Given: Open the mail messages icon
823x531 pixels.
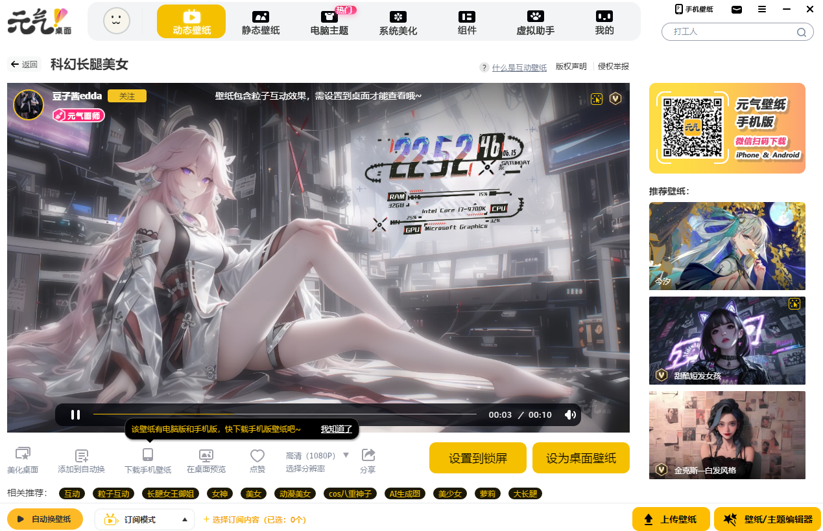Looking at the screenshot, I should click(737, 9).
